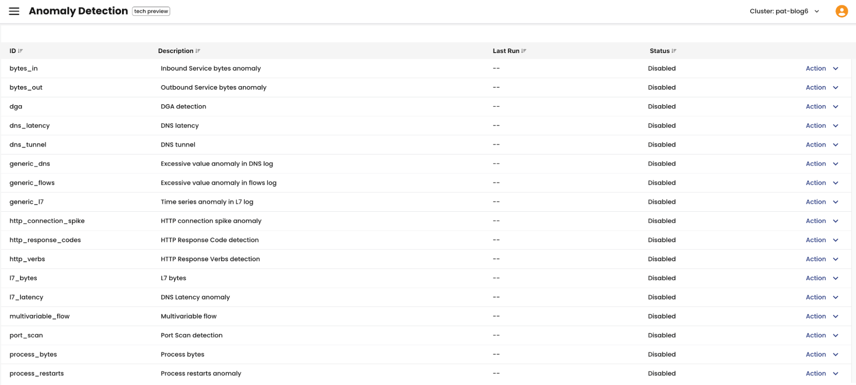
Task: Select the generic_l7 ID cell
Action: click(x=27, y=202)
